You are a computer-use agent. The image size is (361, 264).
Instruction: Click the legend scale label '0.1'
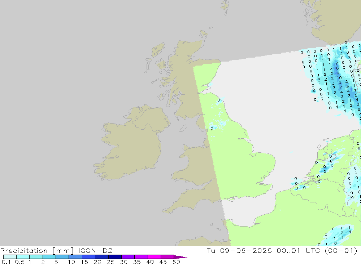(x=6, y=262)
